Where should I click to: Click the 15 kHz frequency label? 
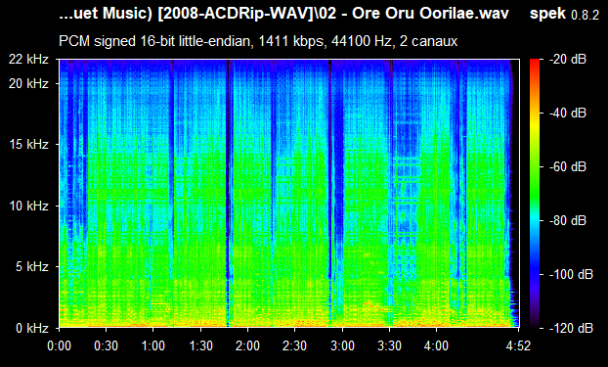pos(29,145)
